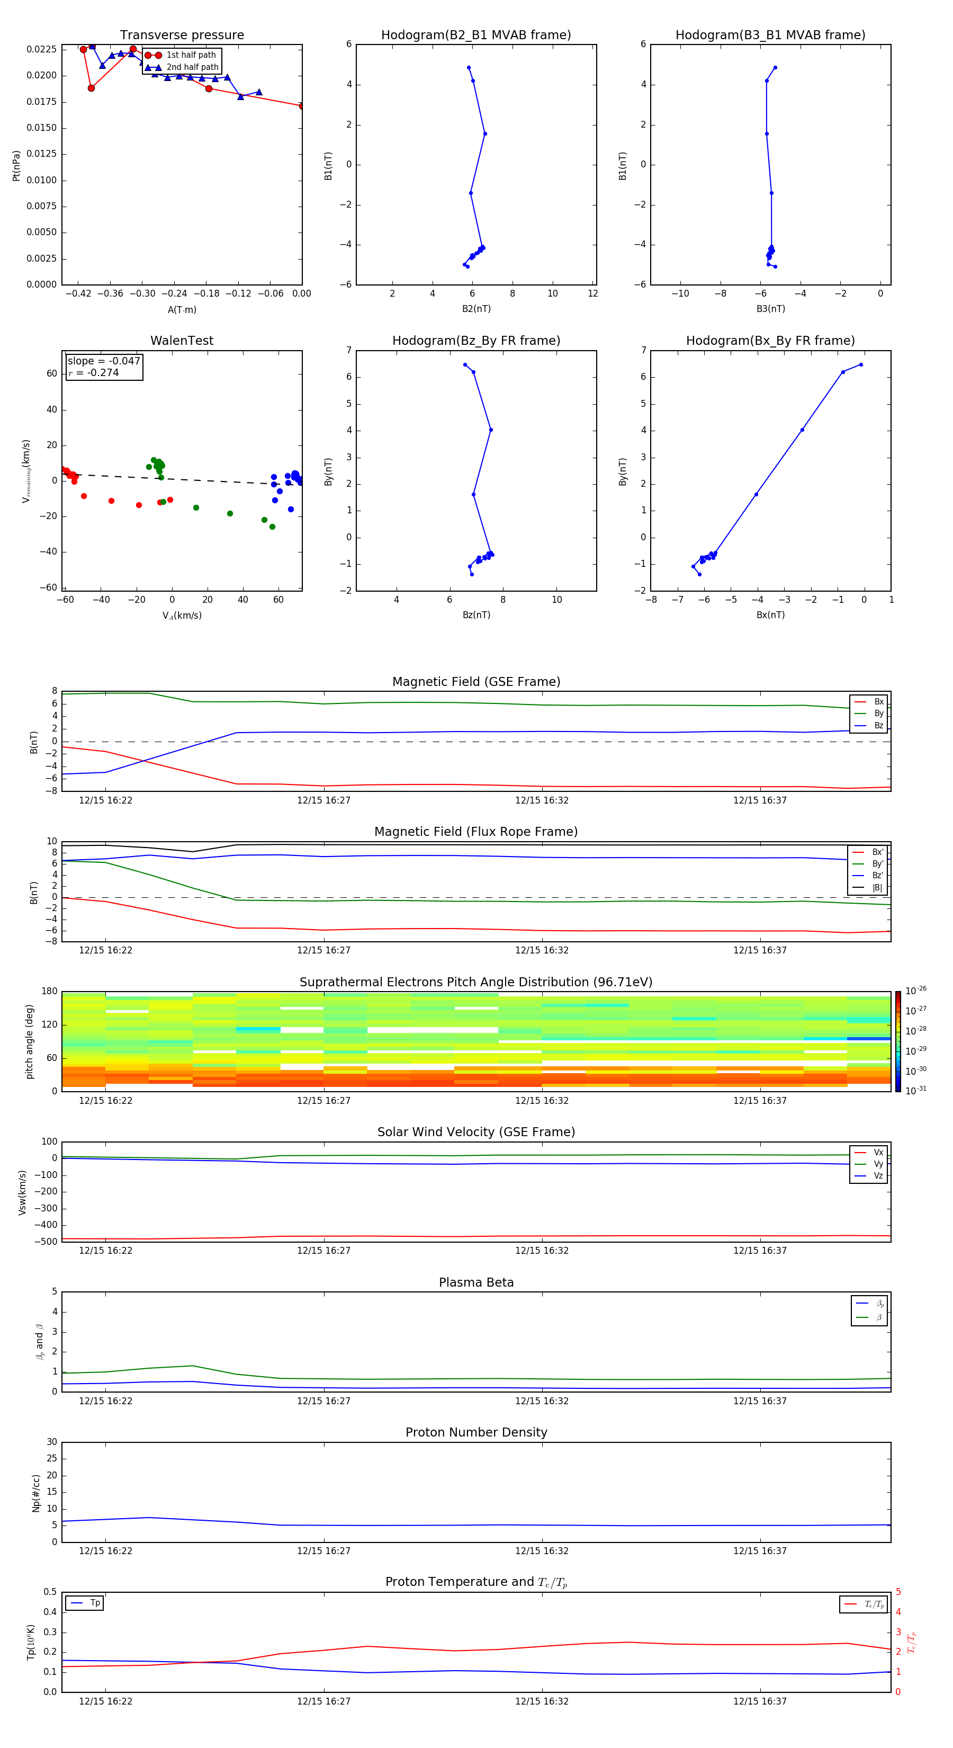953x1748 pixels.
Task: Select the "Hodogram(B3_B1 MVAB frame)" title
Action: 770,34
